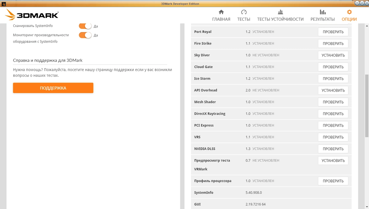369x209 pixels.
Task: Toggle the Сканировать SystemInfo switch
Action: [x=85, y=26]
